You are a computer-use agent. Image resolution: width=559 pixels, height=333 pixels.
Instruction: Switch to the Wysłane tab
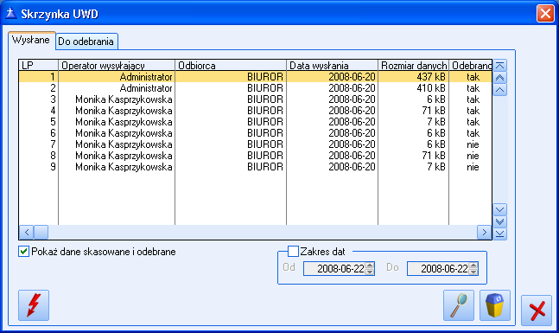tap(31, 40)
